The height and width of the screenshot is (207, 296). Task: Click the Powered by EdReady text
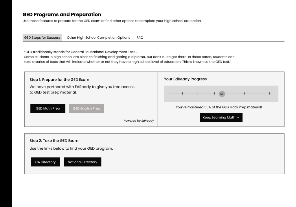[139, 121]
